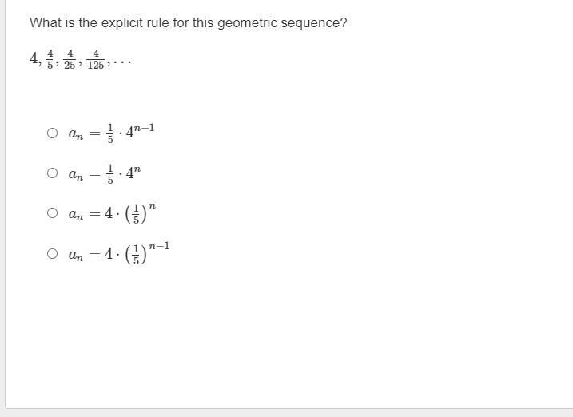Click the first term 4 in the sequence
The width and height of the screenshot is (573, 417).
click(x=34, y=58)
